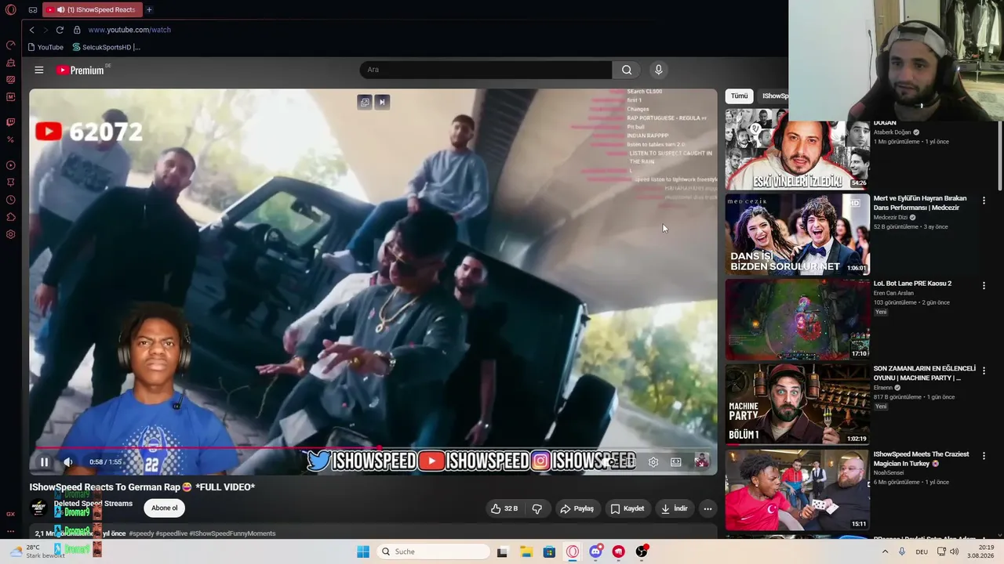Open the weather widget showing 28°C
Screen dimensions: 1004x564
pos(36,551)
